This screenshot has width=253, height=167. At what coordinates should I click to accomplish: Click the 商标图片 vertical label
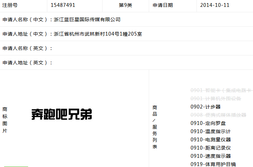(5, 120)
